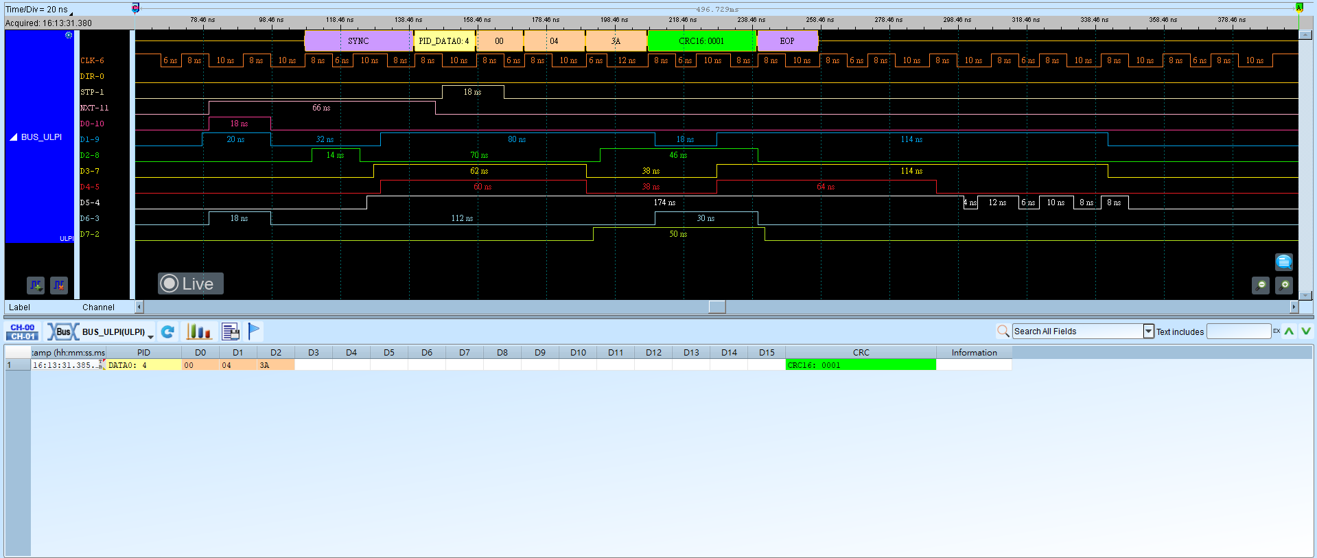Screen dimensions: 1317x558
Task: Click the Information column header
Action: [x=974, y=353]
